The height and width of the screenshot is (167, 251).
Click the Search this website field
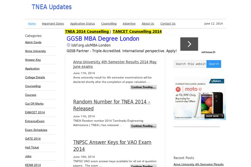coord(190,64)
